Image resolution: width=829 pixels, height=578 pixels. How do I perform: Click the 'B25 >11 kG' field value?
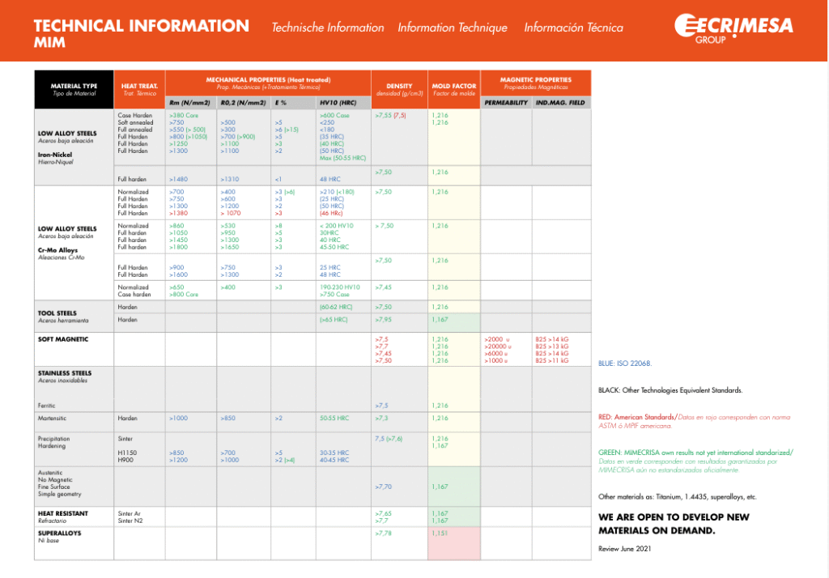click(x=552, y=361)
